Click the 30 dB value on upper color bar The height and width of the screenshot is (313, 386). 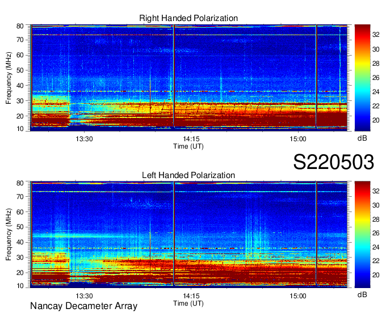tap(376, 49)
